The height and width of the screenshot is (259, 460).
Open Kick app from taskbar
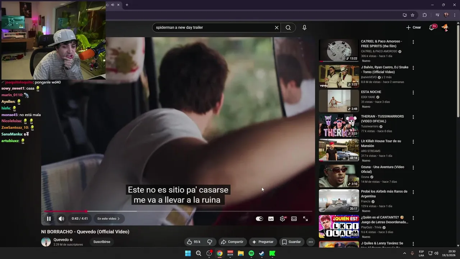coord(272,253)
